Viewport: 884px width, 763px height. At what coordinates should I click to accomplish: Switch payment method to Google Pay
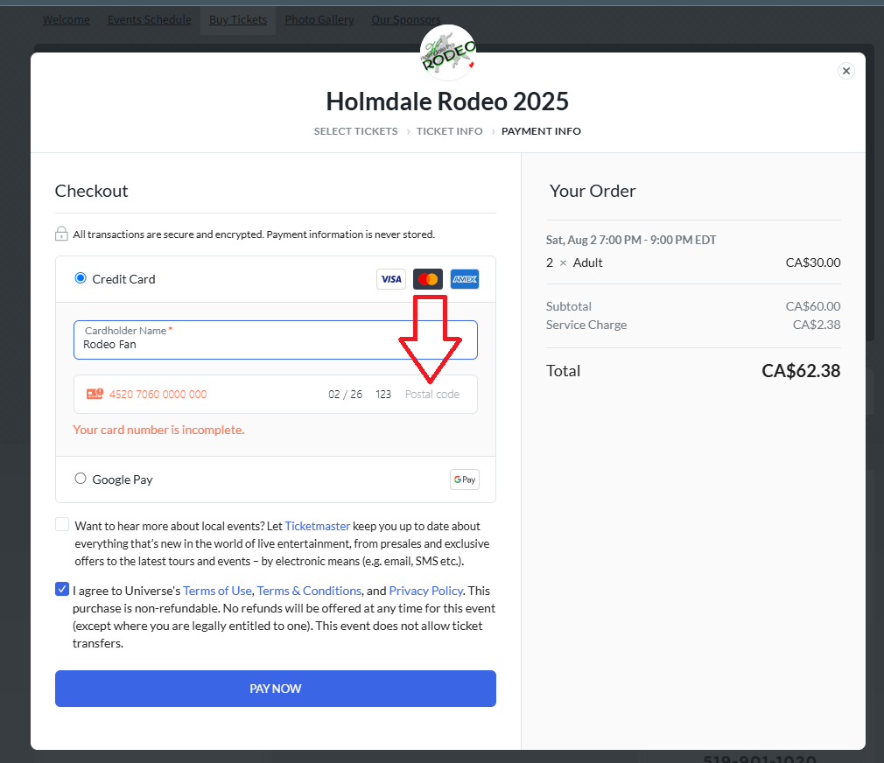tap(81, 479)
